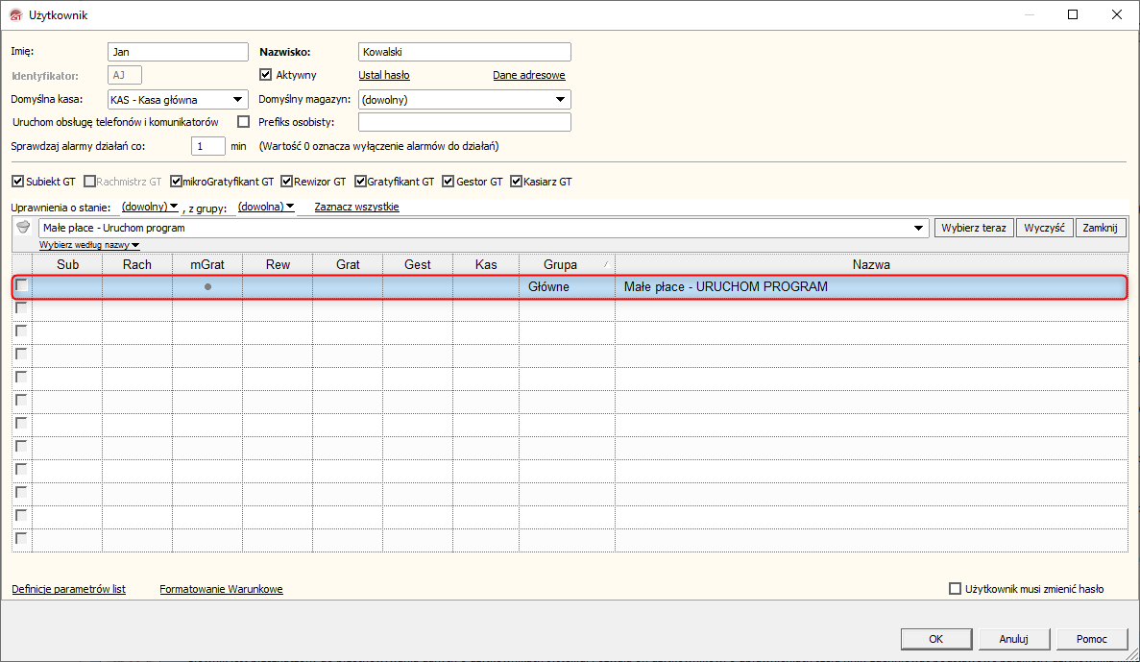Confirm with the OK button
This screenshot has width=1140, height=662.
coord(936,639)
